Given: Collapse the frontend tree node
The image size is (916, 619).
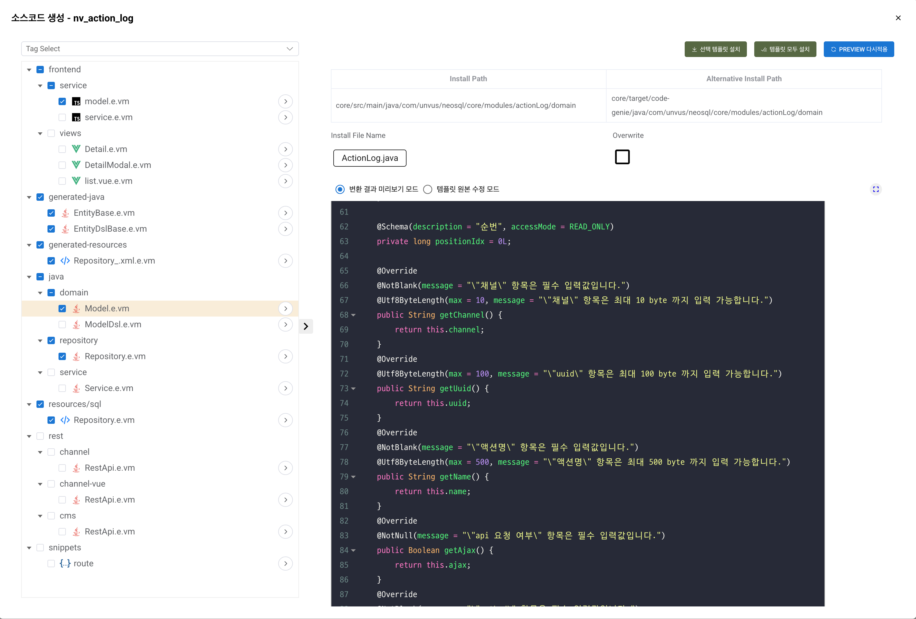Looking at the screenshot, I should [x=29, y=69].
